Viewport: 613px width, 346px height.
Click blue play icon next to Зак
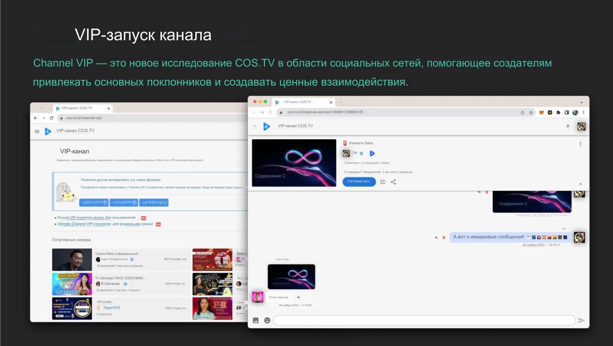coord(372,153)
